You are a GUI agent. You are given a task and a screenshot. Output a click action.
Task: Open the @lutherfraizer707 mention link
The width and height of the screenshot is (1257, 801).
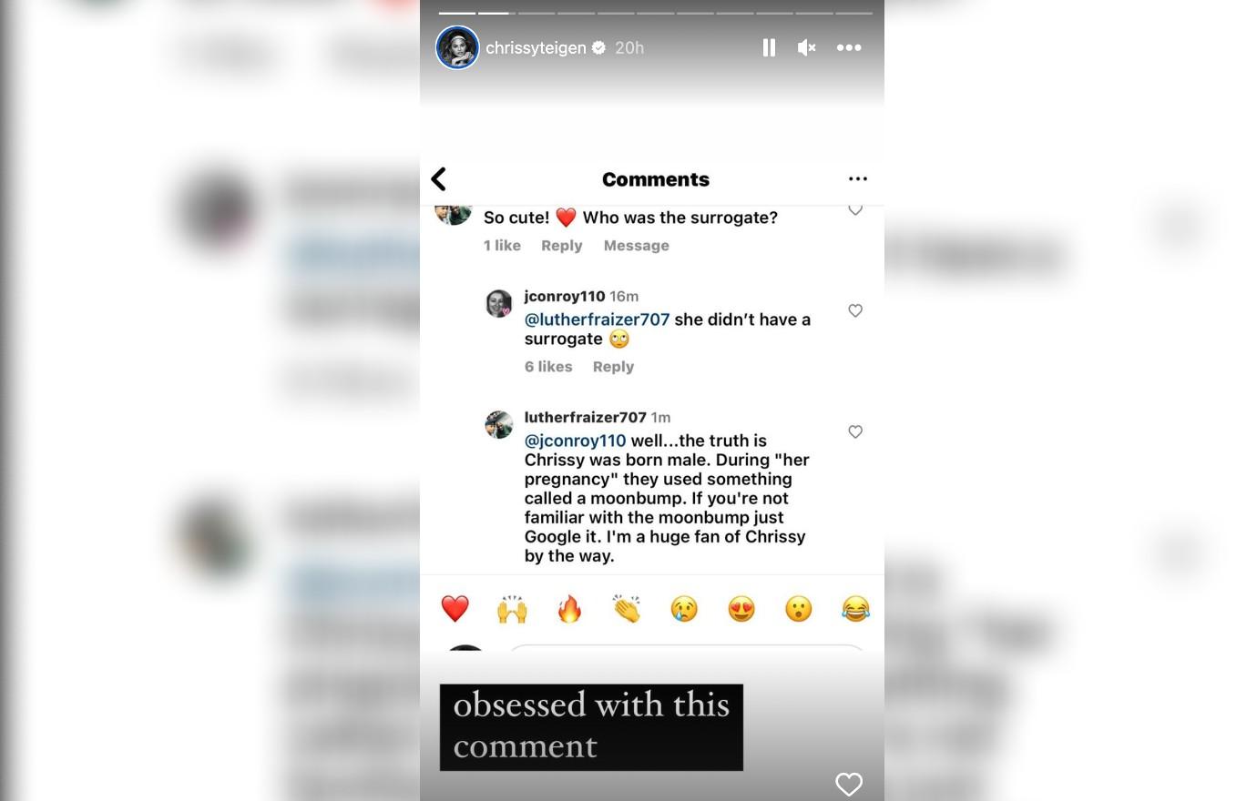click(597, 319)
